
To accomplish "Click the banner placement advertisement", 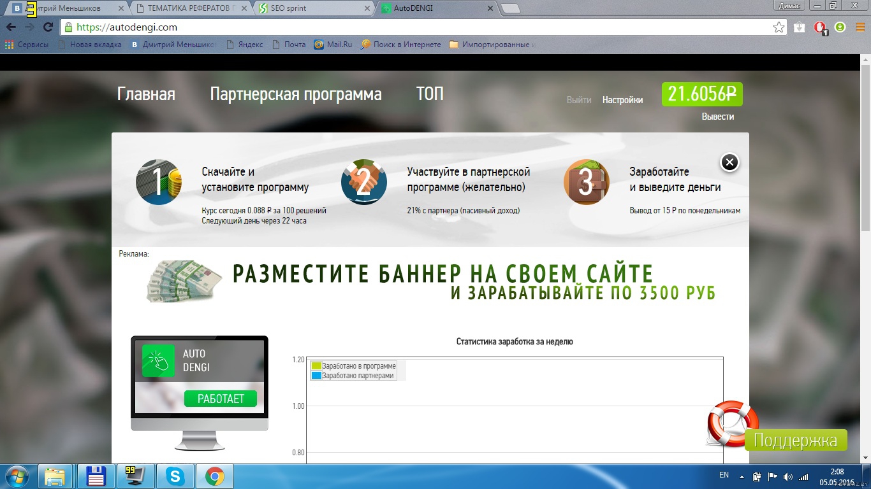I will pyautogui.click(x=431, y=281).
